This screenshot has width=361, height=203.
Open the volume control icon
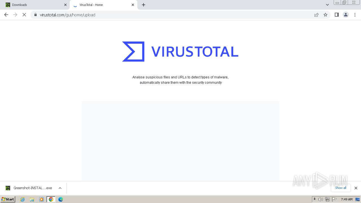(321, 199)
